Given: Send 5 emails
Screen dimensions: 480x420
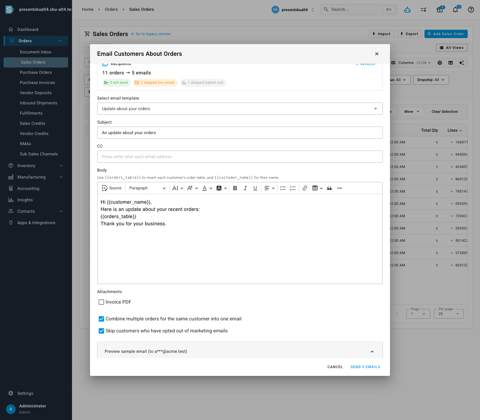Looking at the screenshot, I should 365,367.
